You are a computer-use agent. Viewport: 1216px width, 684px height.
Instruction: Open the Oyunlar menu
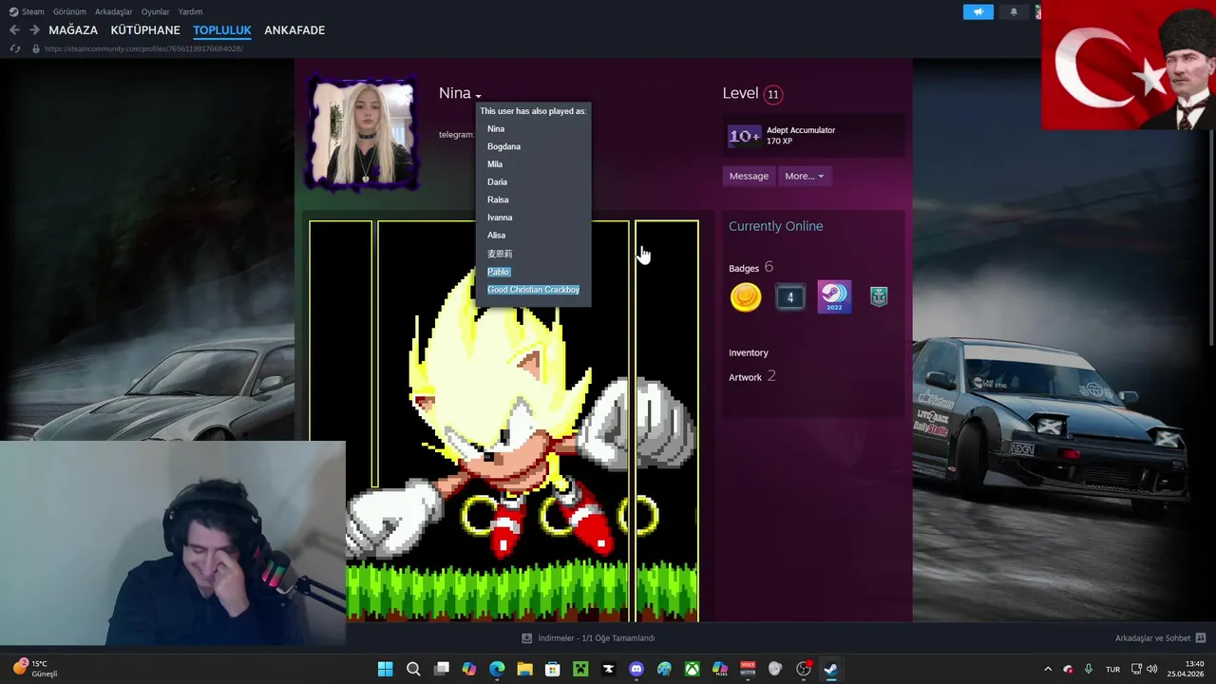tap(156, 11)
